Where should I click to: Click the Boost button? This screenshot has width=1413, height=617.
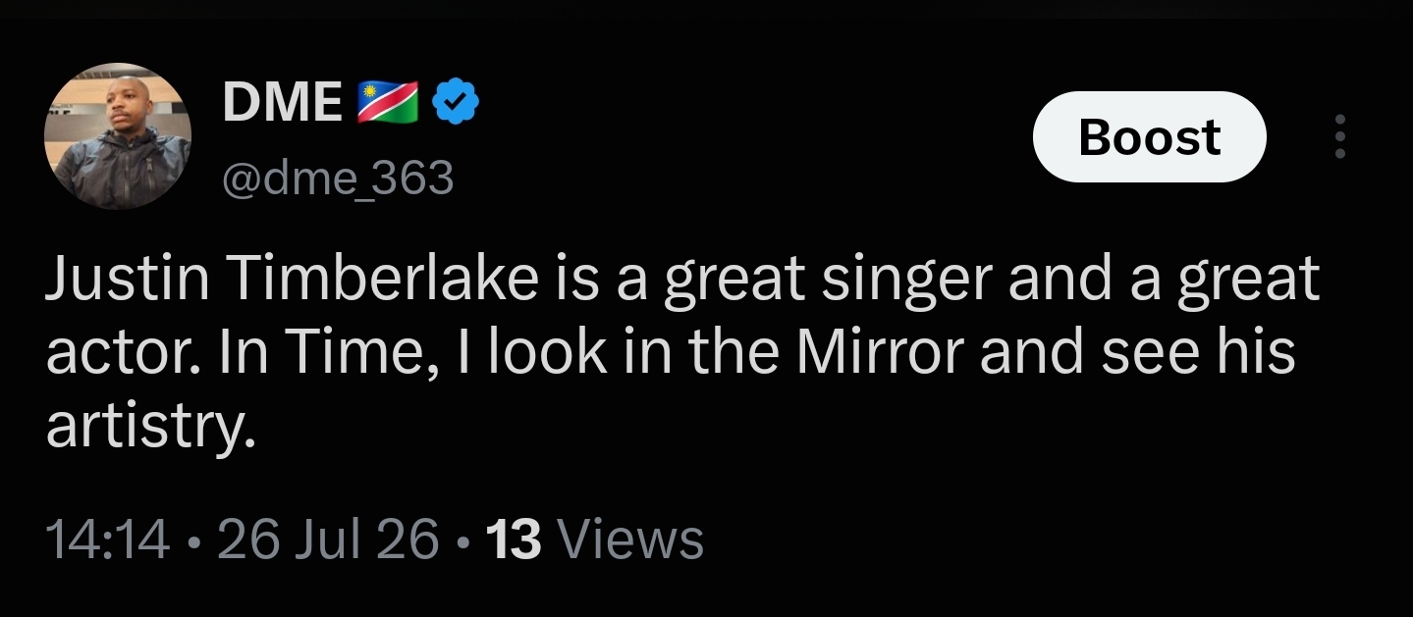1150,137
